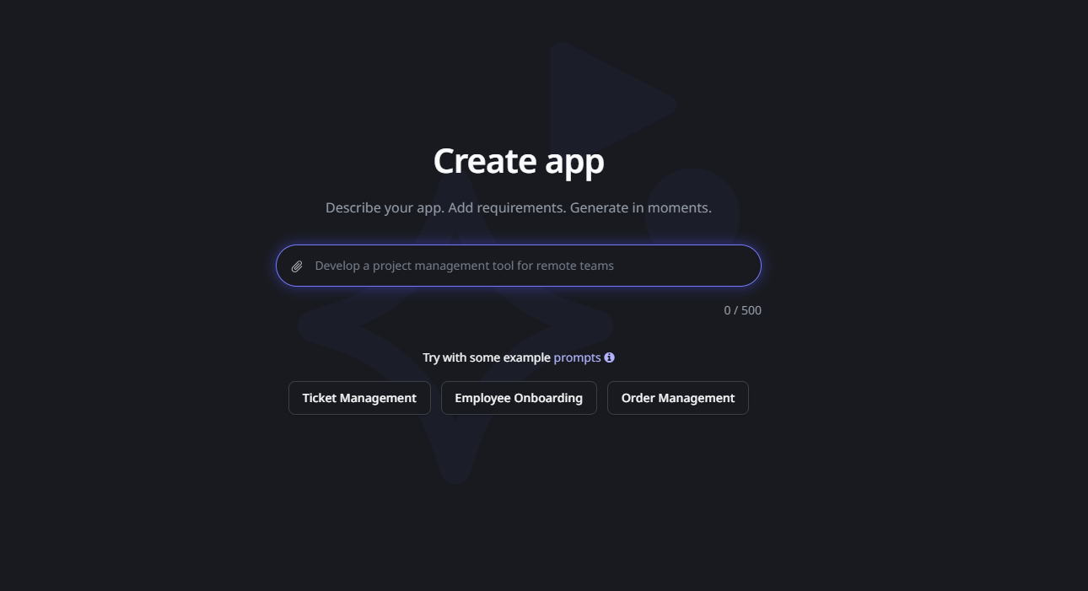Click the 'Create app' heading

tap(519, 161)
